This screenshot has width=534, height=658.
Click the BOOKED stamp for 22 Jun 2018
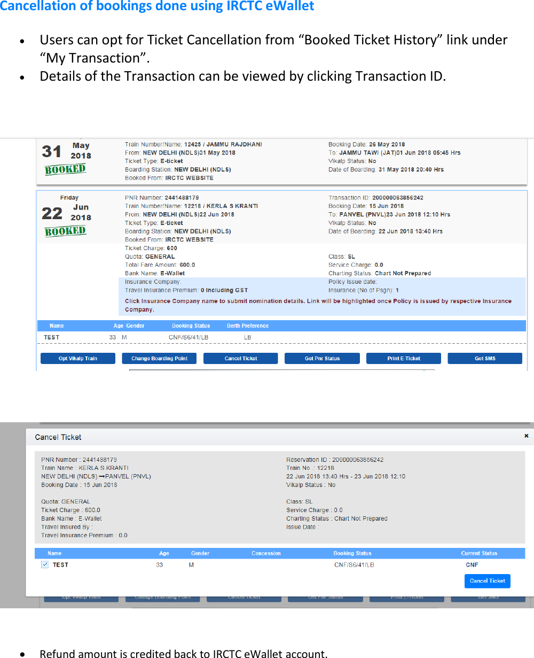(65, 231)
